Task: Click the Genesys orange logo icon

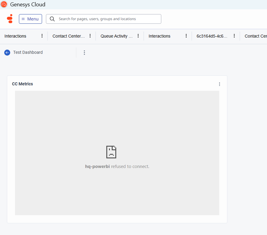Action: [10, 19]
